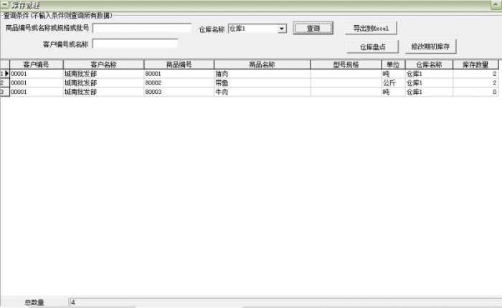Screen dimensions: 502x308
Task: Export results with 导出到Excel button
Action: [371, 29]
